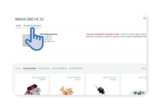Open the sensor probe product image
The height and width of the screenshot is (105, 158).
coord(100,90)
